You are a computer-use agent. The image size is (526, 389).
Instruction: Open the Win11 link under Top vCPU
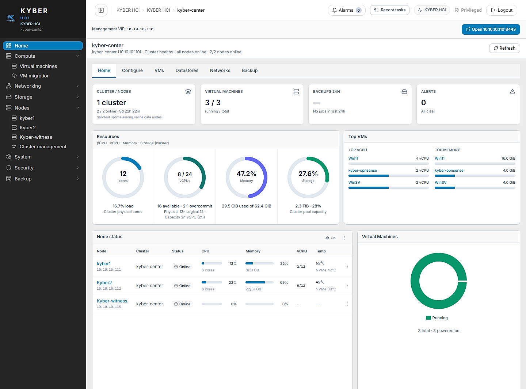pos(353,159)
